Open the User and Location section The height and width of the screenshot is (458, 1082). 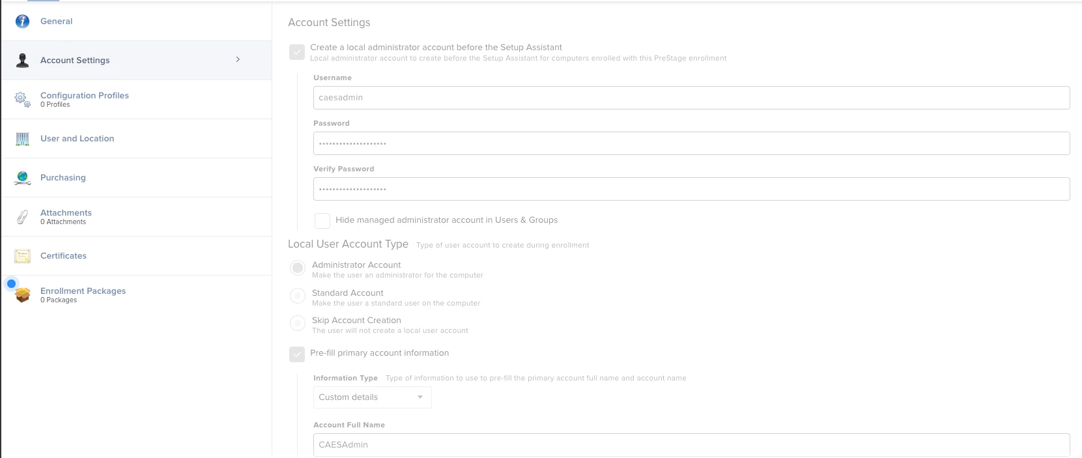pyautogui.click(x=136, y=139)
